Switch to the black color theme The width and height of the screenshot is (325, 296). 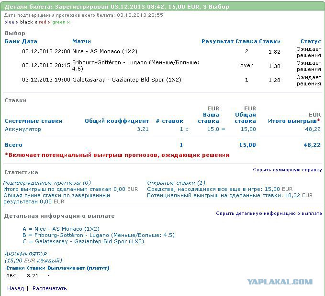click(26, 22)
